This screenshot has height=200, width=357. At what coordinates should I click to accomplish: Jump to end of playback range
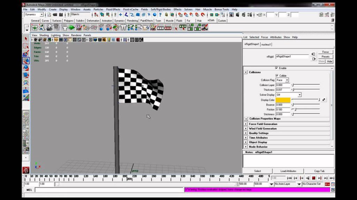click(x=332, y=178)
